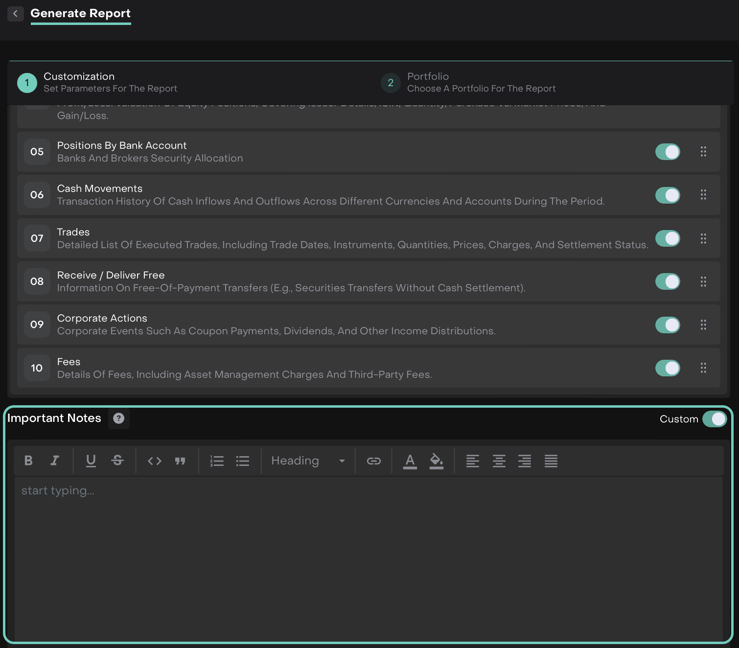Turn off the Fees section toggle

tap(668, 368)
